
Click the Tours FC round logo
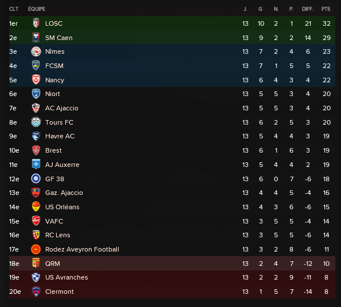click(x=36, y=122)
